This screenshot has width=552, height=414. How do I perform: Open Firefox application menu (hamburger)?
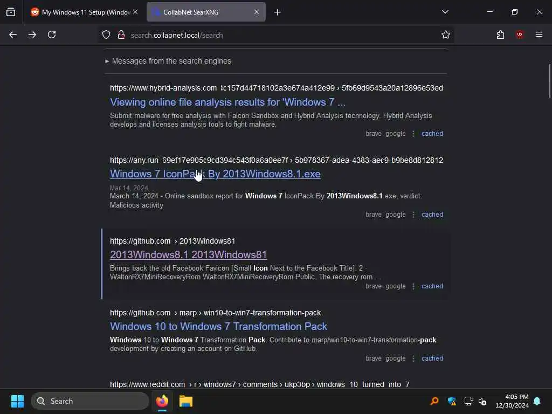[539, 34]
